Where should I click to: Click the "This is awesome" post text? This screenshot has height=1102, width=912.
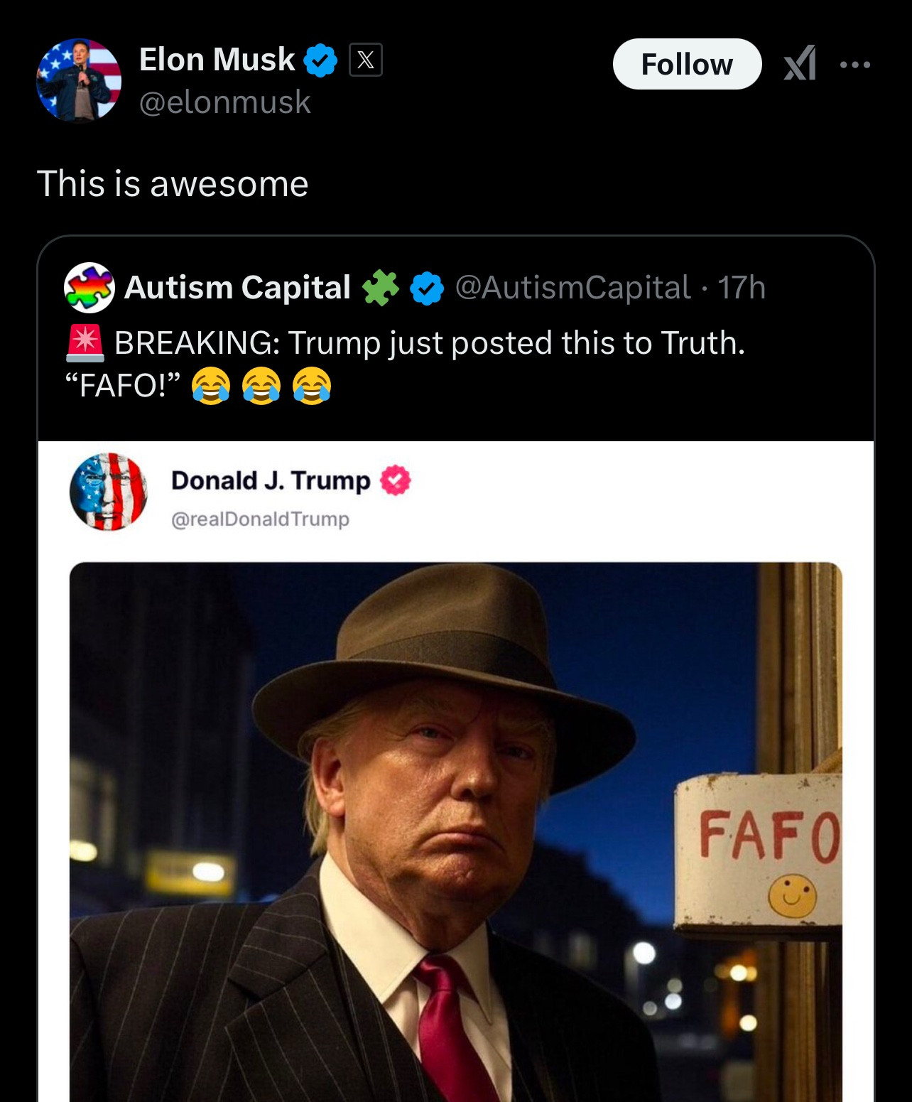(173, 184)
